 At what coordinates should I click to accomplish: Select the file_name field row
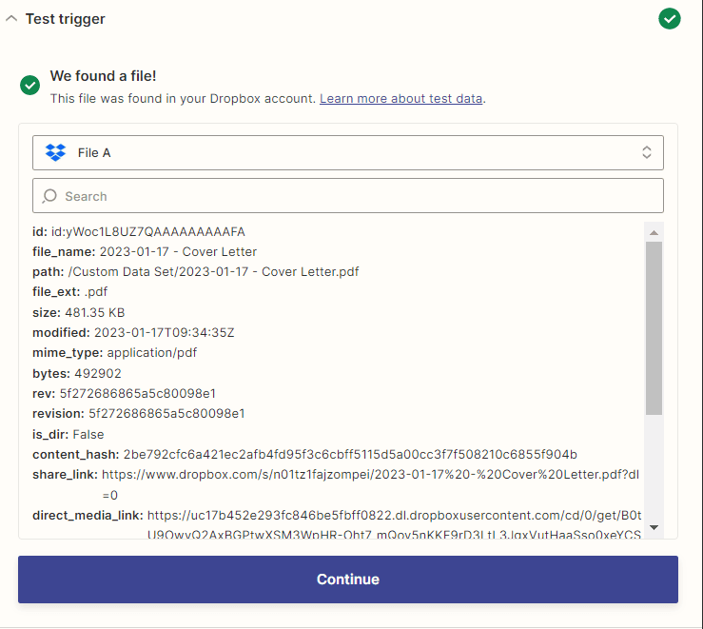coord(145,252)
